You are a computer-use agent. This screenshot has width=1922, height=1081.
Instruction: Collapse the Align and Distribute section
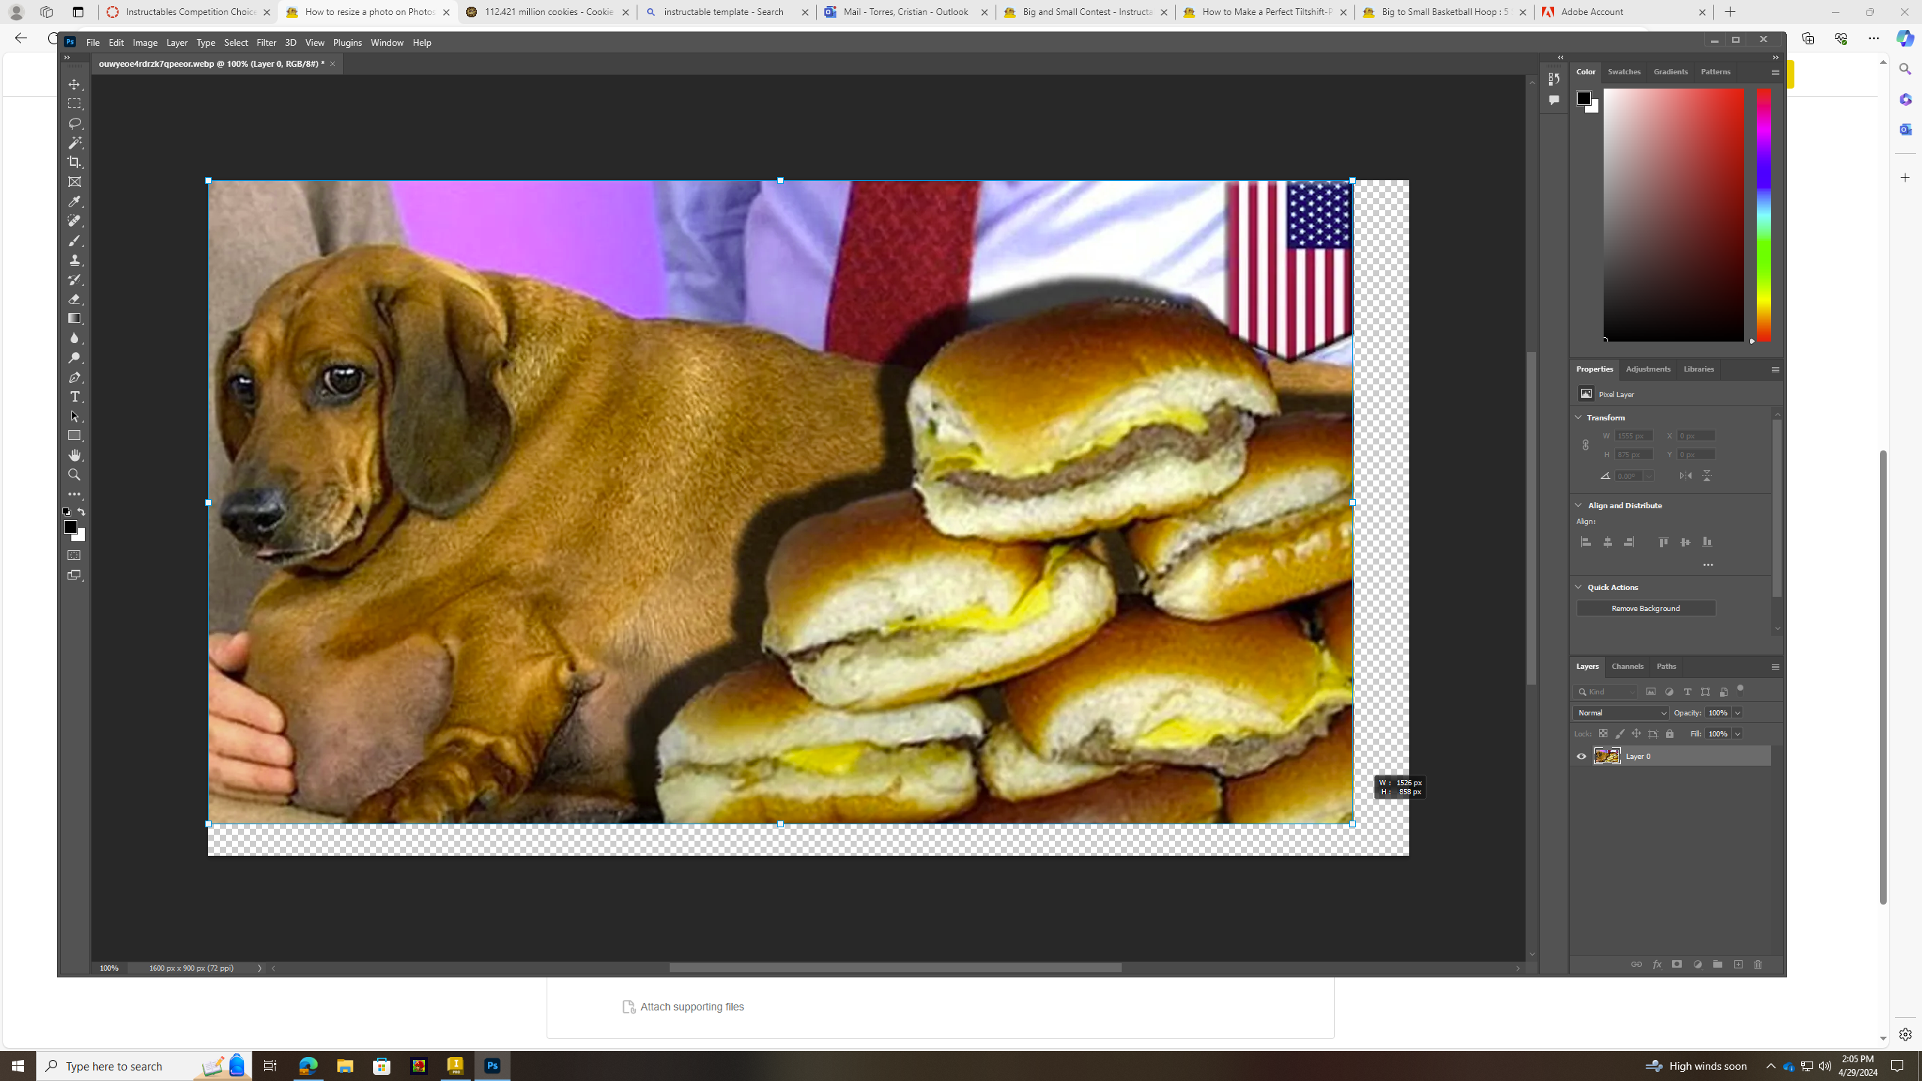coord(1579,504)
